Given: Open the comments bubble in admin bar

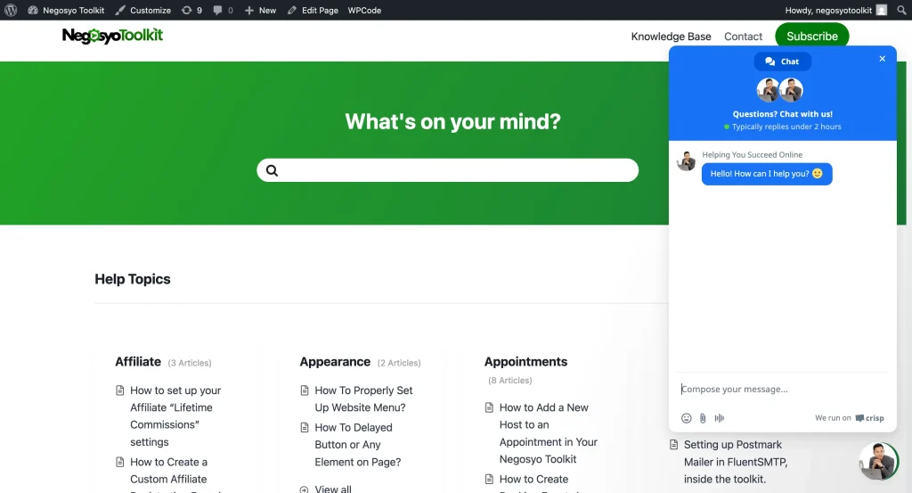Looking at the screenshot, I should (x=224, y=10).
